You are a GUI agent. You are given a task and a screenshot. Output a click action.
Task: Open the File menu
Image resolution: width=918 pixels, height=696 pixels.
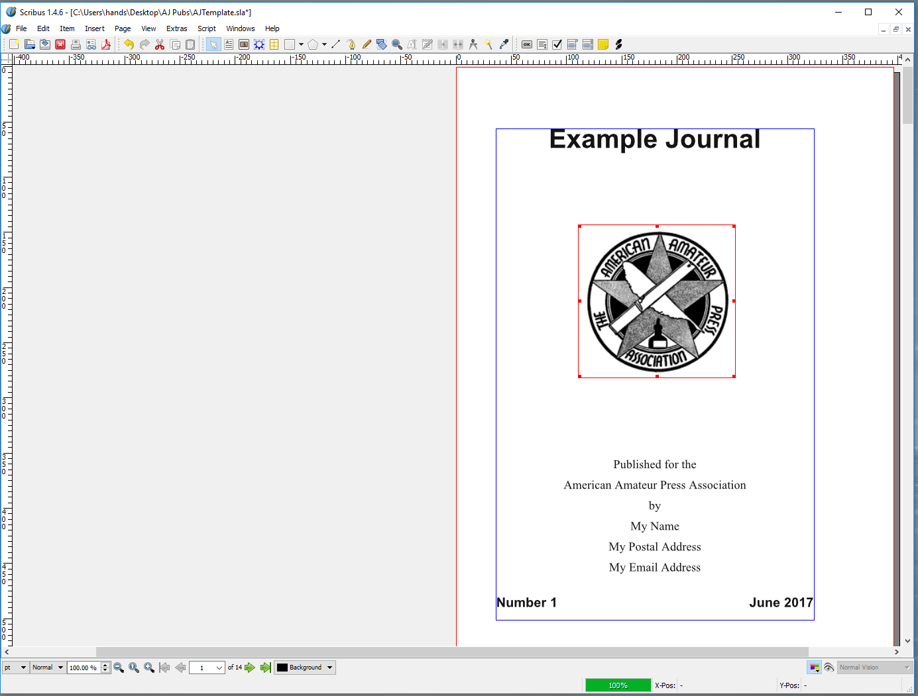21,28
